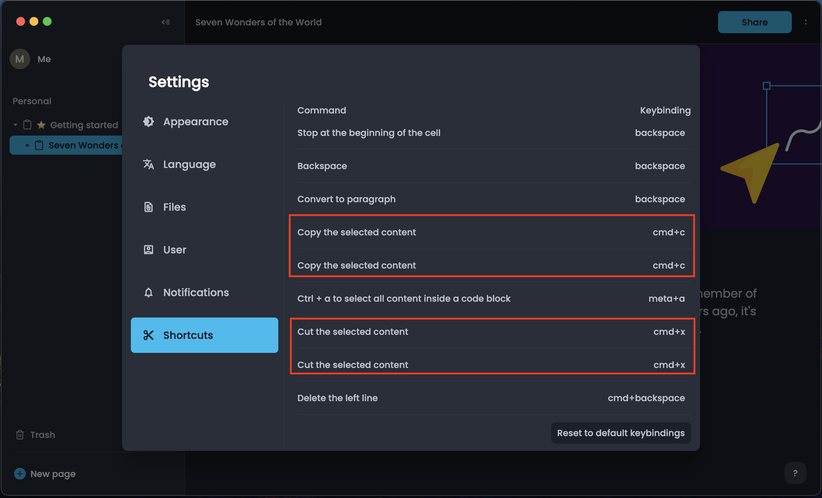Screen dimensions: 822x498
Task: Open the three-dot menu near Share
Action: coord(806,22)
